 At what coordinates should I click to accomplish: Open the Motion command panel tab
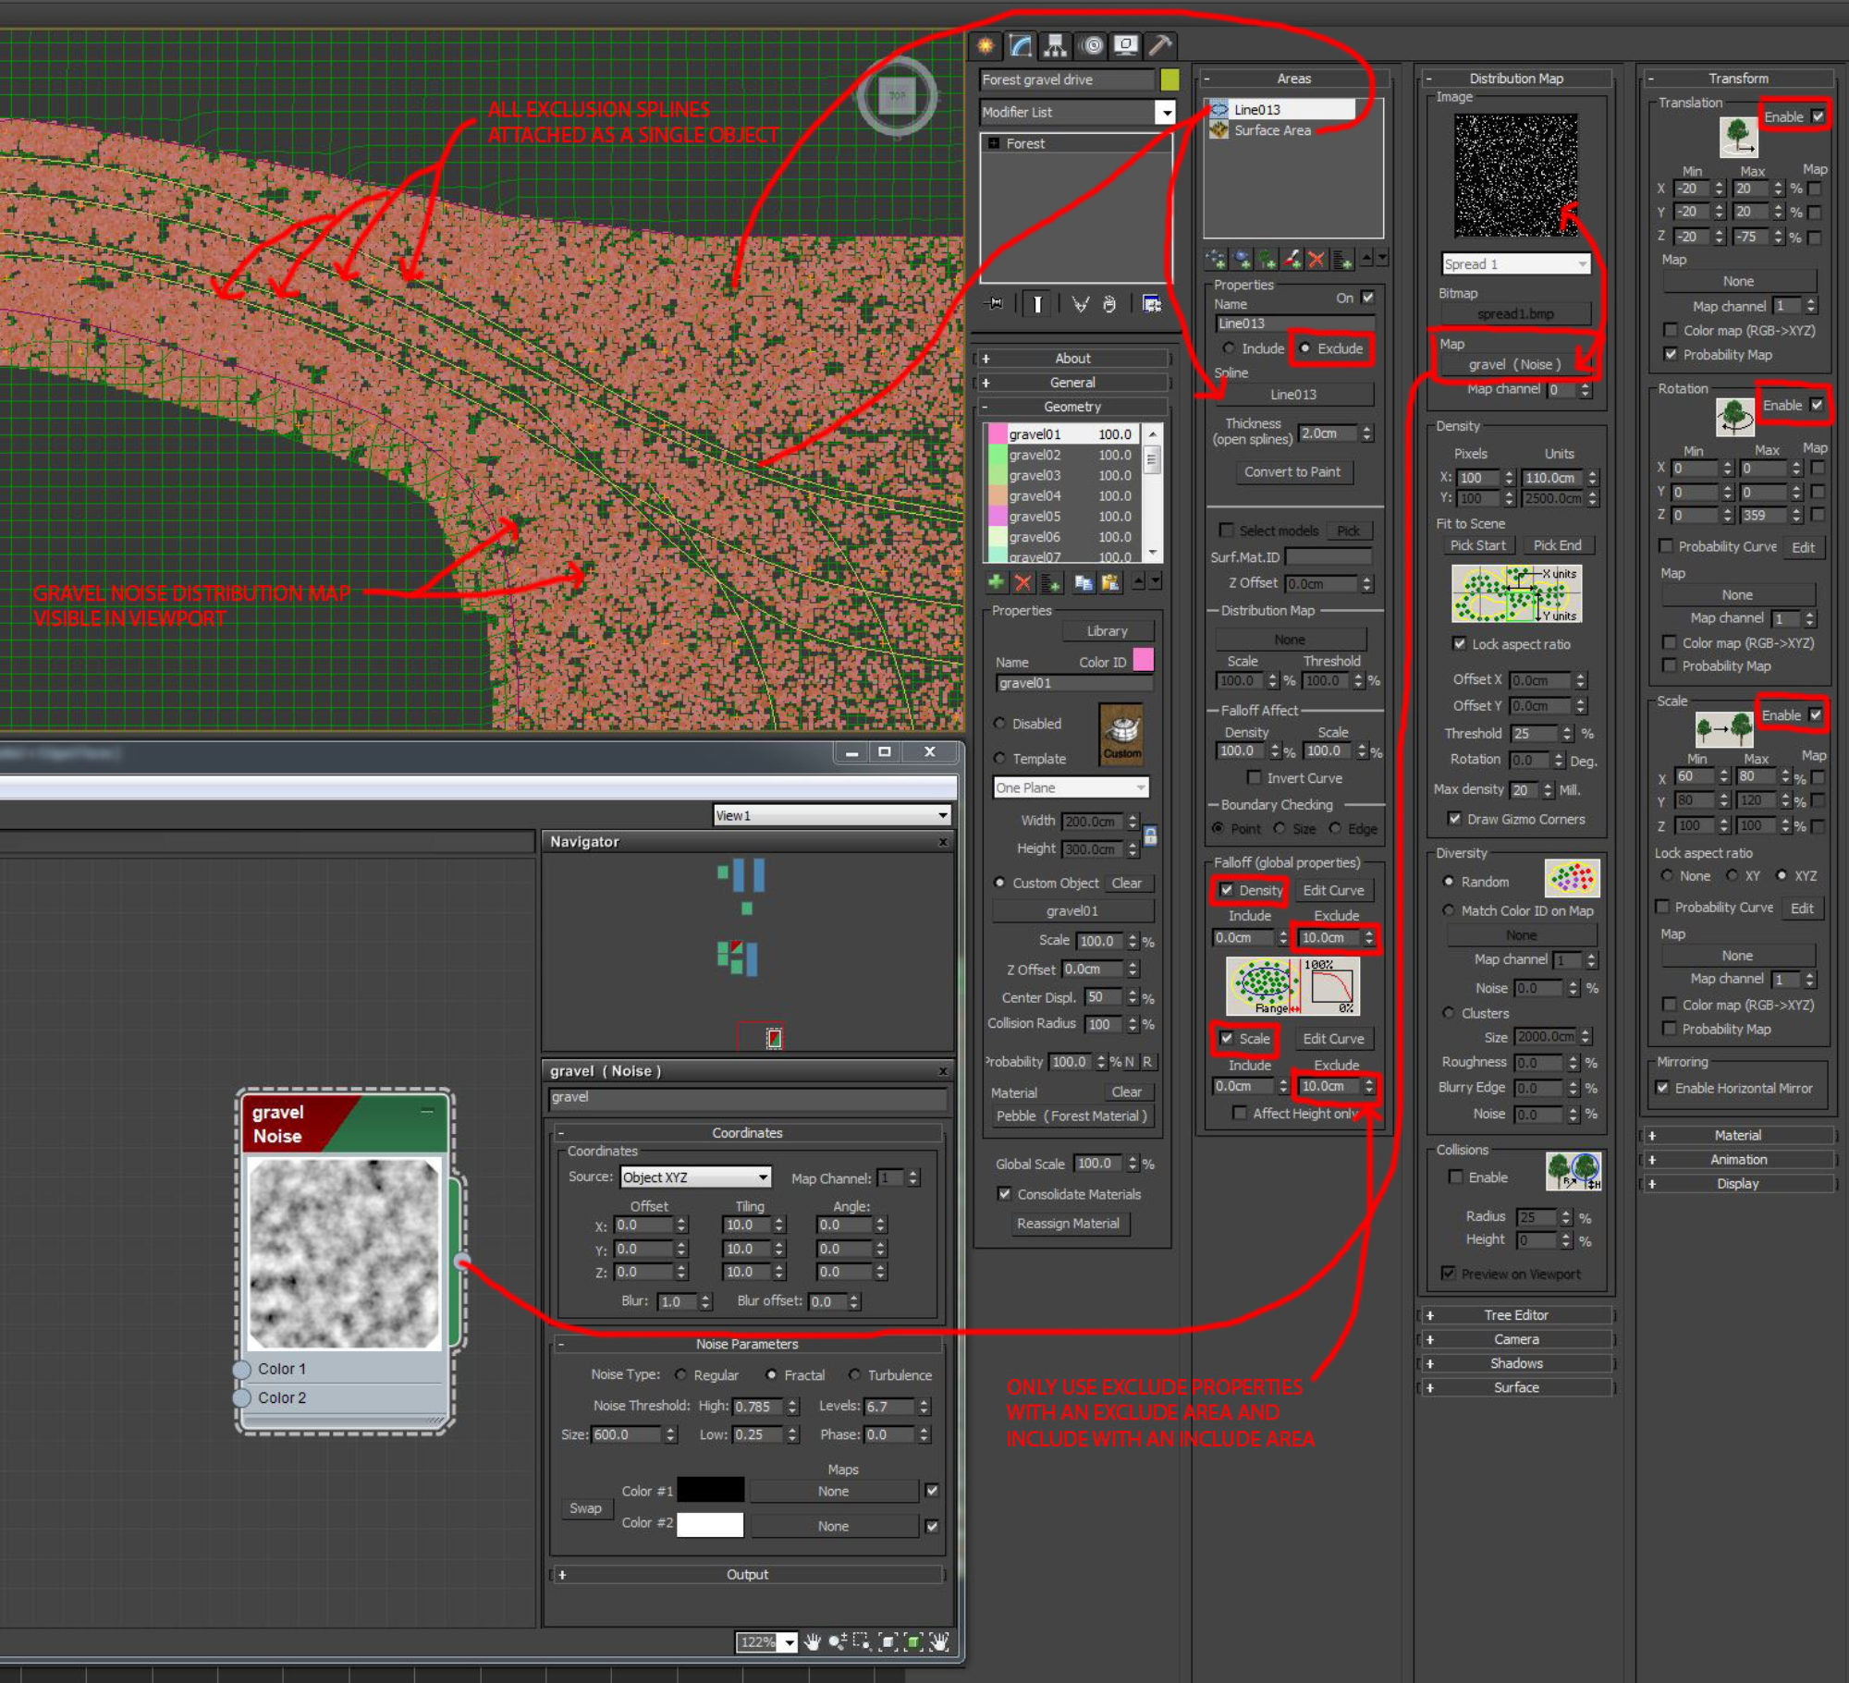coord(1093,45)
